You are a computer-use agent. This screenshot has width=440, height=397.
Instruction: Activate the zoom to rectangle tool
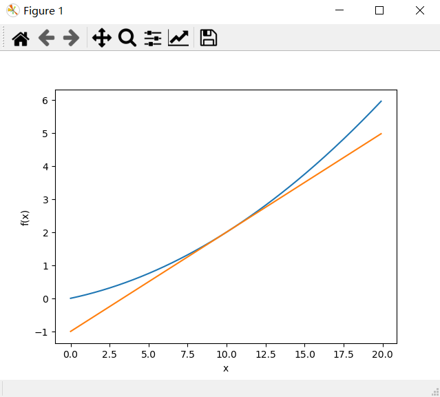(127, 38)
